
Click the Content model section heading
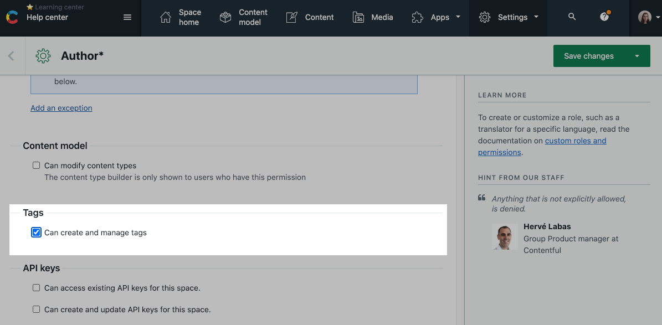click(55, 146)
